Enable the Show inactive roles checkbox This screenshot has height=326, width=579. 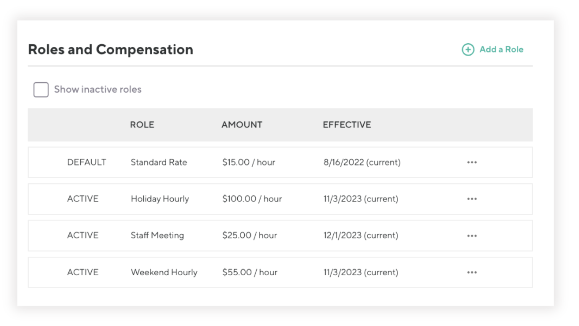click(x=41, y=90)
